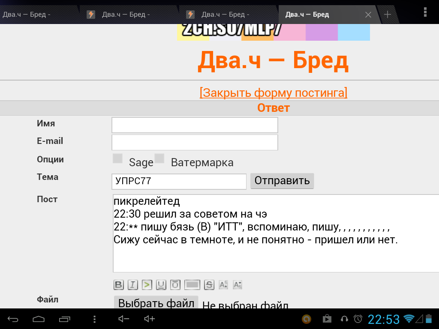Click the Не выбран файл text

(x=245, y=305)
